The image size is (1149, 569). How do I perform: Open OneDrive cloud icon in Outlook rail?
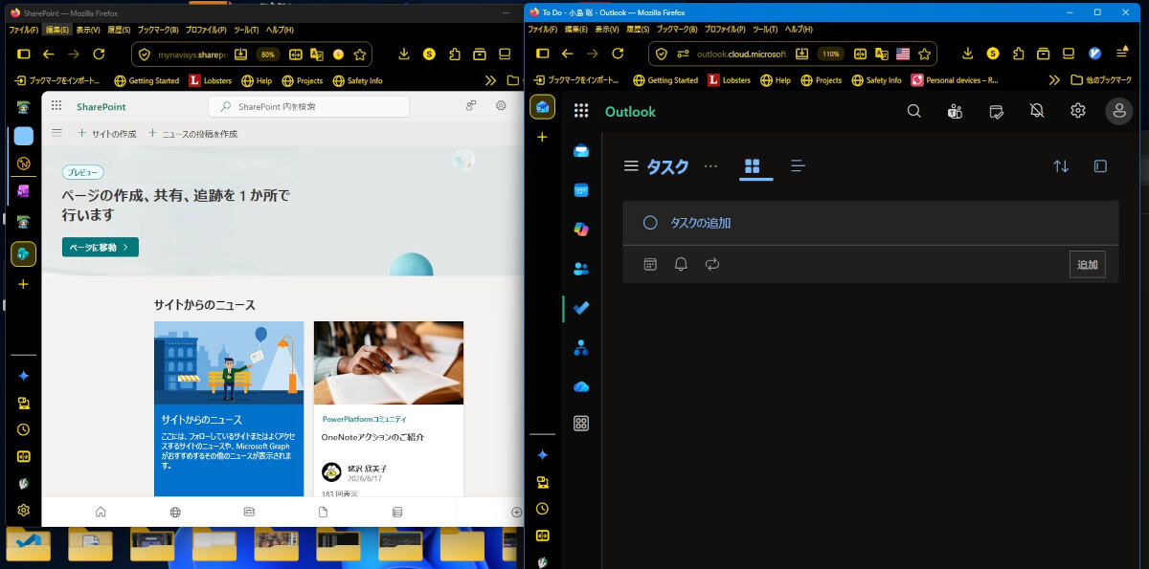tap(581, 386)
